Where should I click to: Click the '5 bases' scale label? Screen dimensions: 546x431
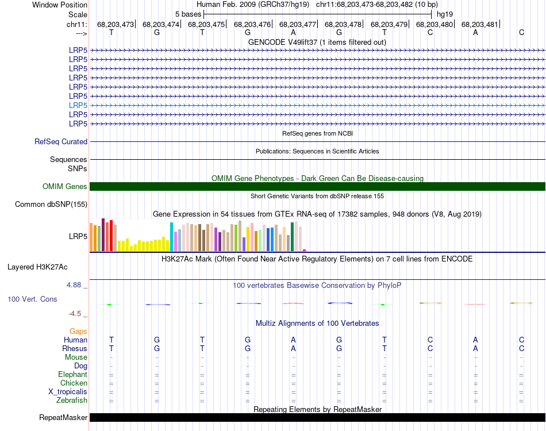pos(188,14)
